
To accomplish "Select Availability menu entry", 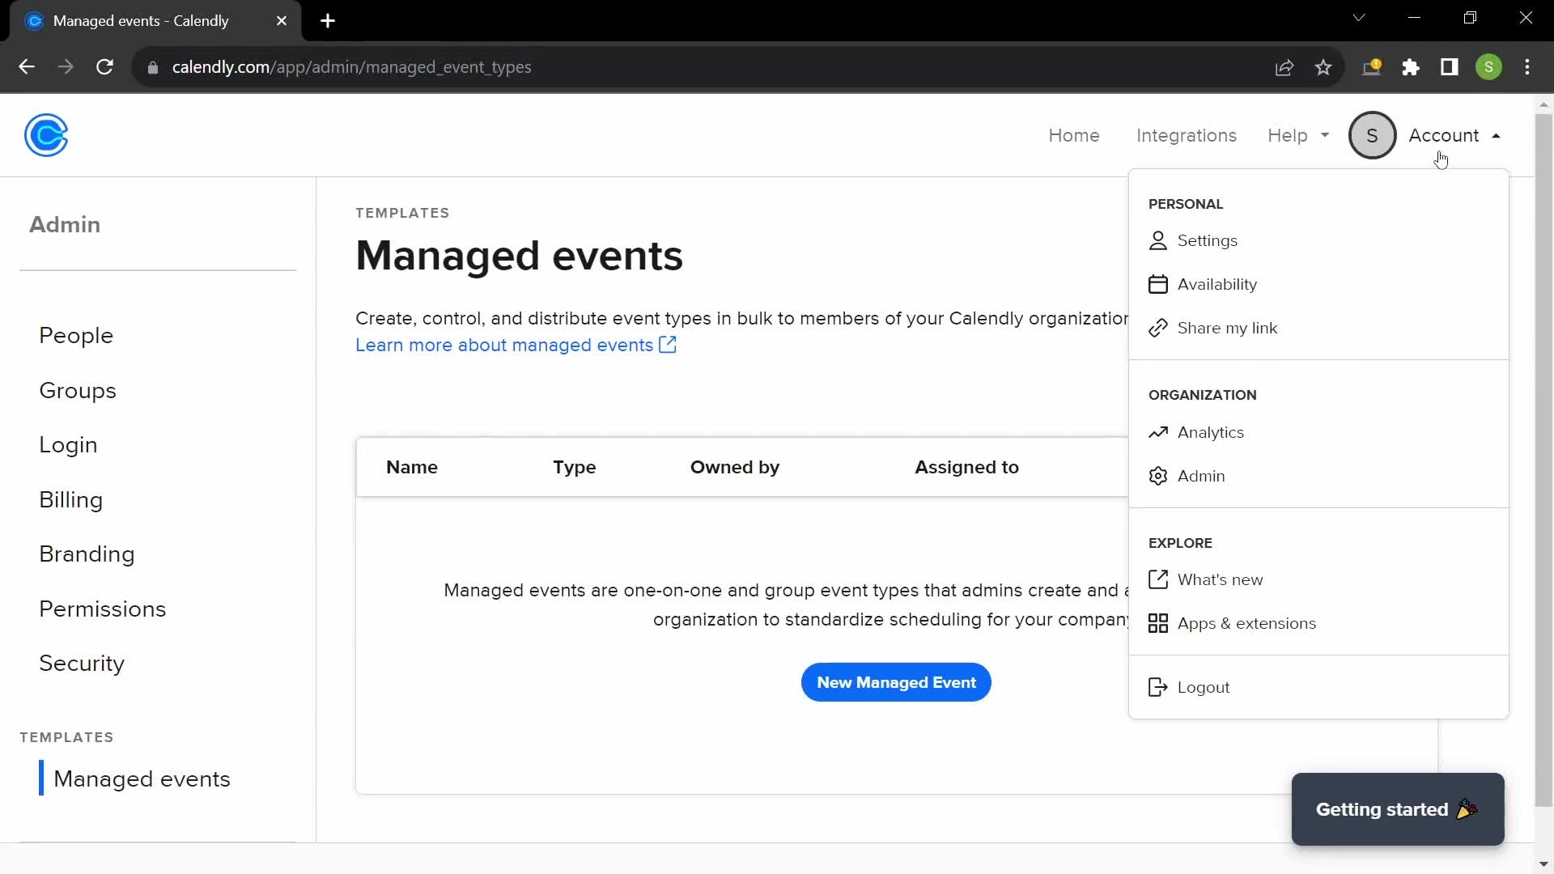I will 1318,284.
